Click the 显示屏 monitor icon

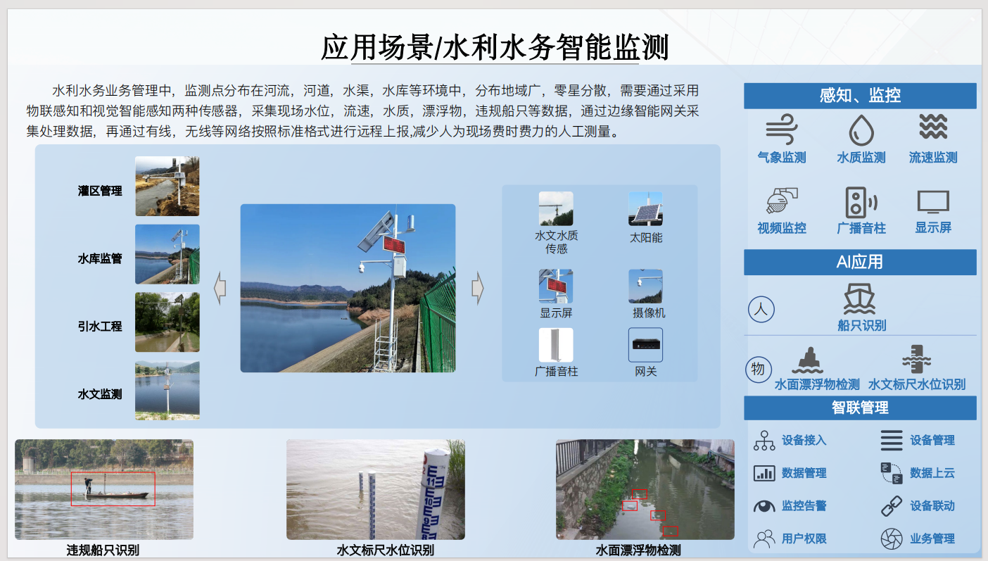pyautogui.click(x=933, y=202)
